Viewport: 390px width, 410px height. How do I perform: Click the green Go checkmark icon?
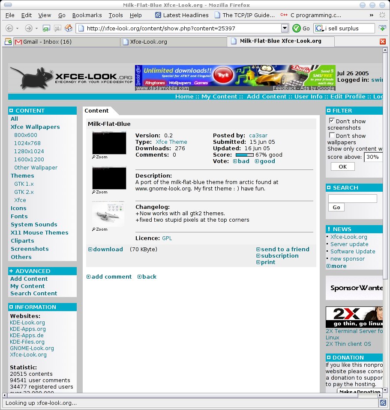coord(297,28)
